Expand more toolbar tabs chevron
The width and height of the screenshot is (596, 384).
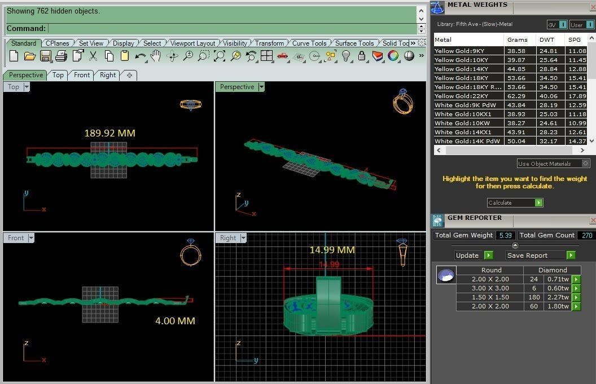(413, 43)
